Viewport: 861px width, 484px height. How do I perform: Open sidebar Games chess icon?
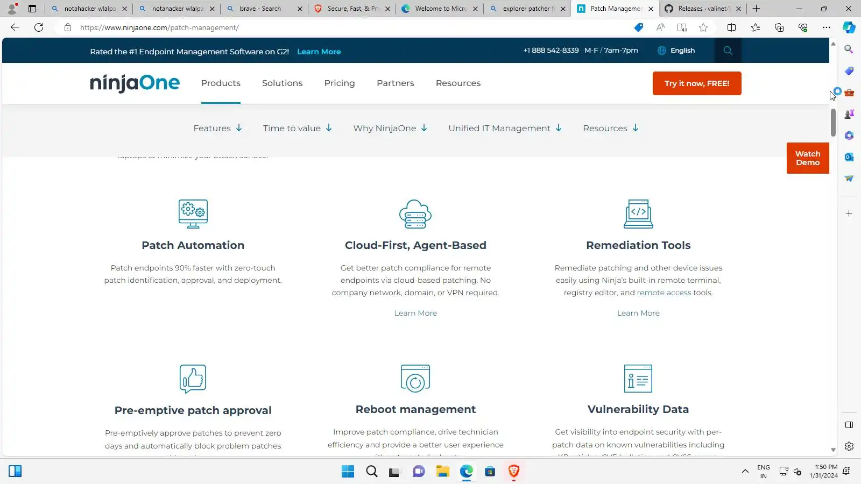coord(849,114)
